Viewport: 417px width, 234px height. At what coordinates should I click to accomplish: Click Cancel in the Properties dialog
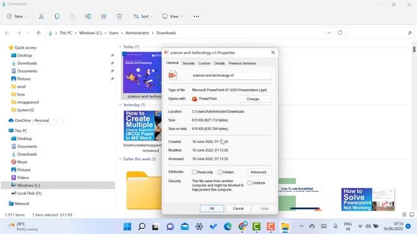[238, 209]
